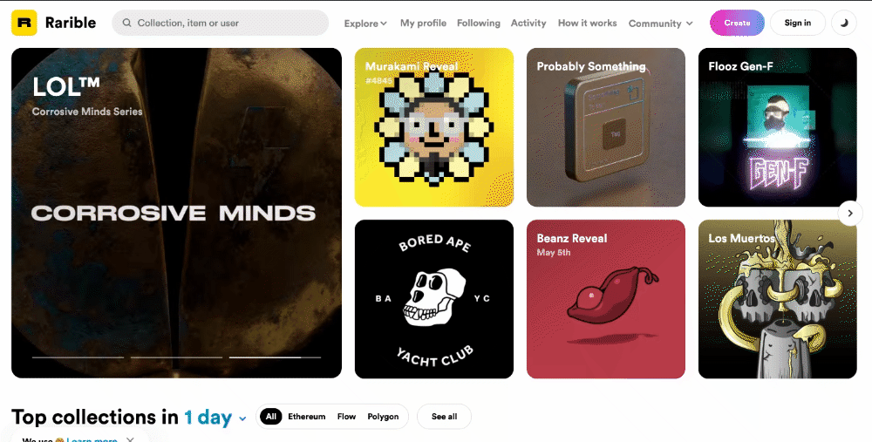Open the Activity menu item
This screenshot has width=872, height=442.
[528, 23]
